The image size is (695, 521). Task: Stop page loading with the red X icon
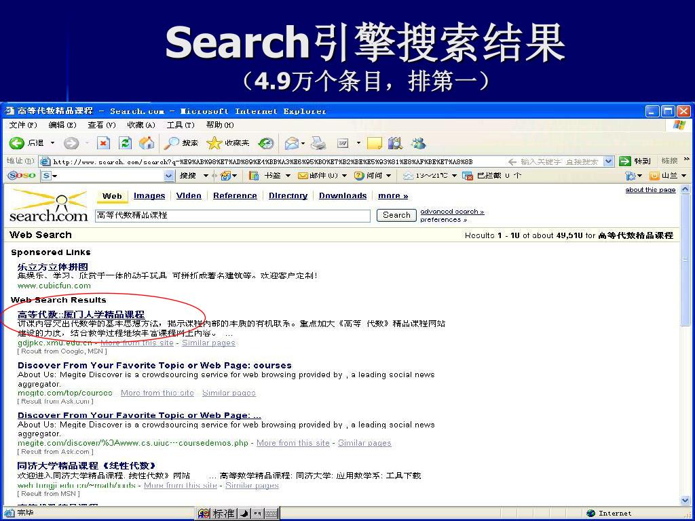tap(103, 143)
